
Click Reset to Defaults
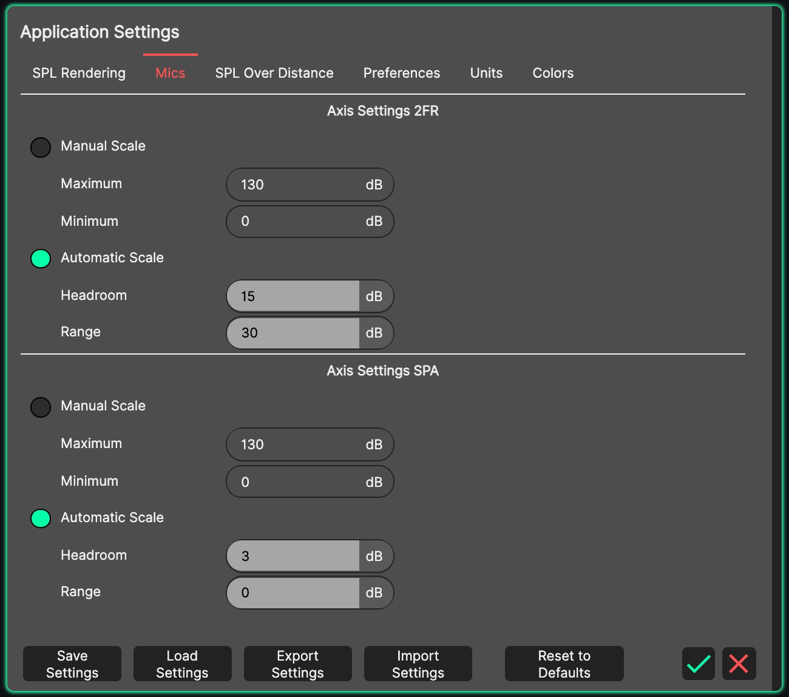click(x=564, y=664)
